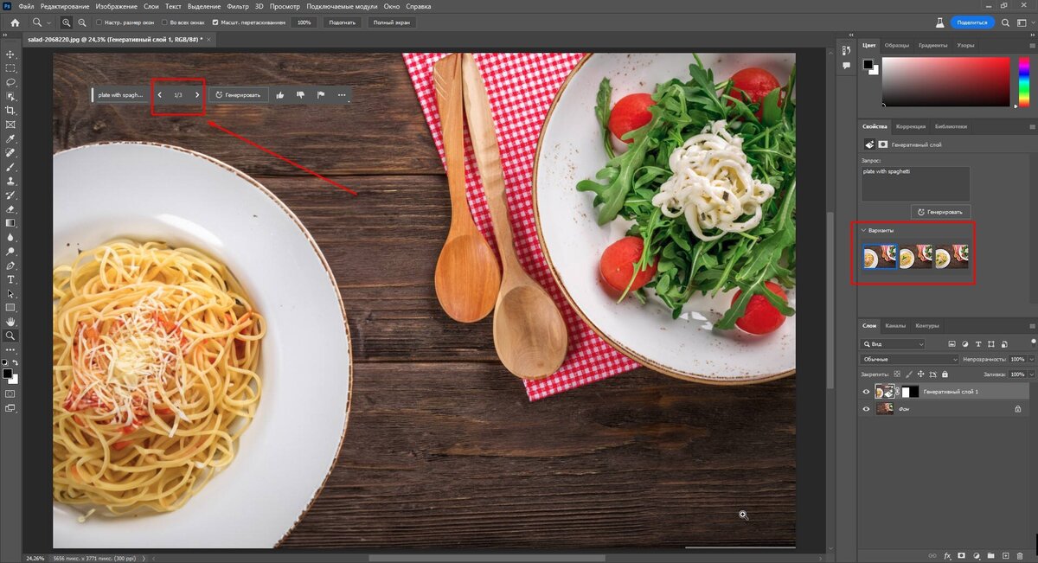Select the Move tool
1038x563 pixels.
11,54
